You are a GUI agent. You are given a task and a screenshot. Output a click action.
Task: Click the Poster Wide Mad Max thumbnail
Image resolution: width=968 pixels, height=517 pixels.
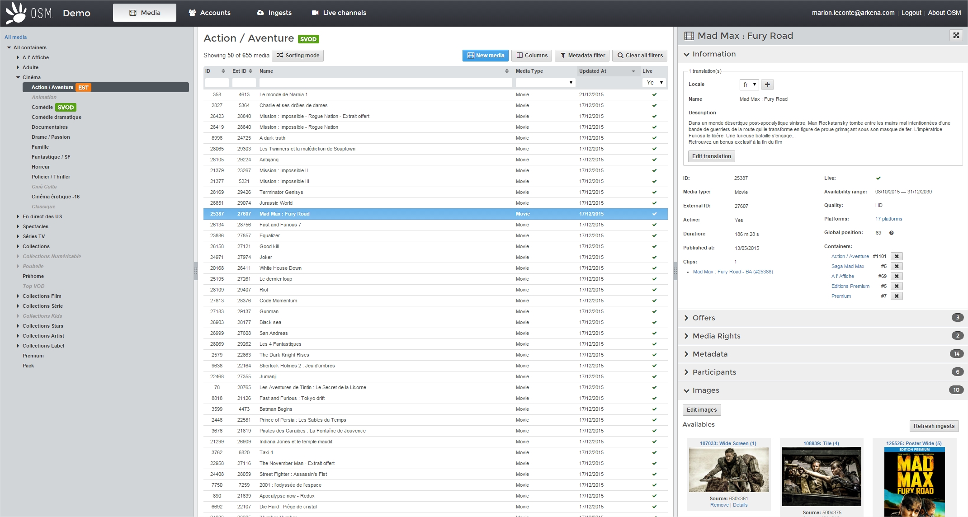click(914, 481)
